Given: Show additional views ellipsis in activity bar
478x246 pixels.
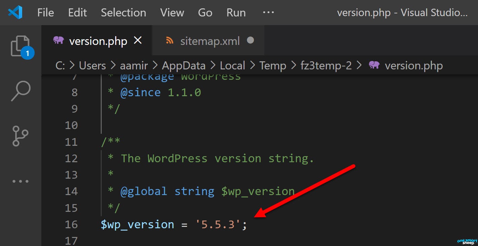Looking at the screenshot, I should point(20,181).
